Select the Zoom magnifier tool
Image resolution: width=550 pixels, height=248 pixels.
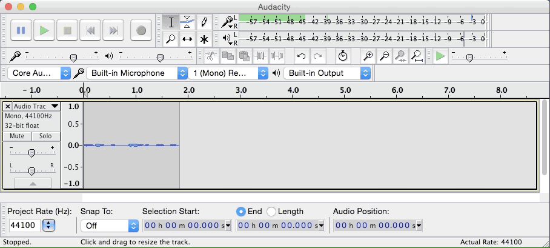coord(171,39)
